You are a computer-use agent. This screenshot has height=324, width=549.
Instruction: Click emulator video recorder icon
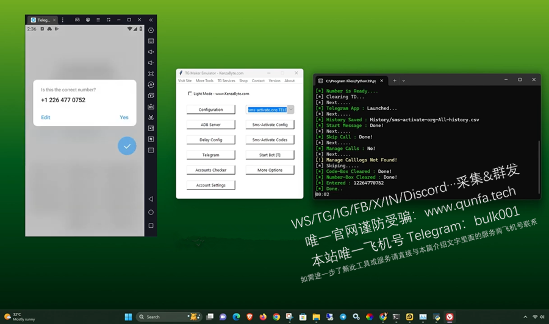[151, 129]
